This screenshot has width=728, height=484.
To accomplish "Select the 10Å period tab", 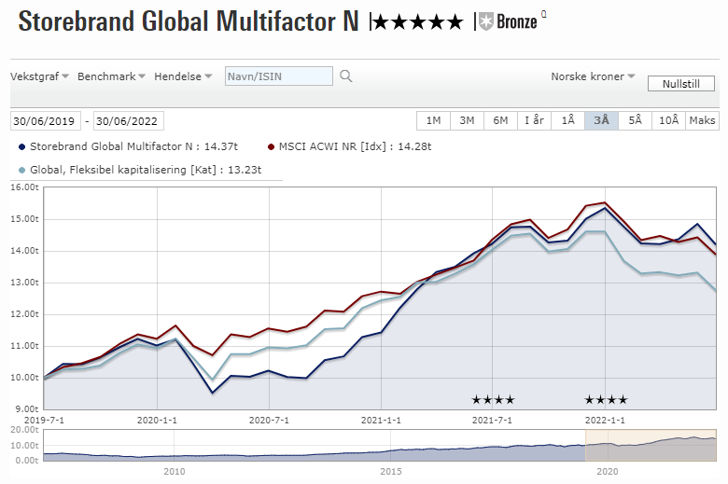I will [668, 120].
